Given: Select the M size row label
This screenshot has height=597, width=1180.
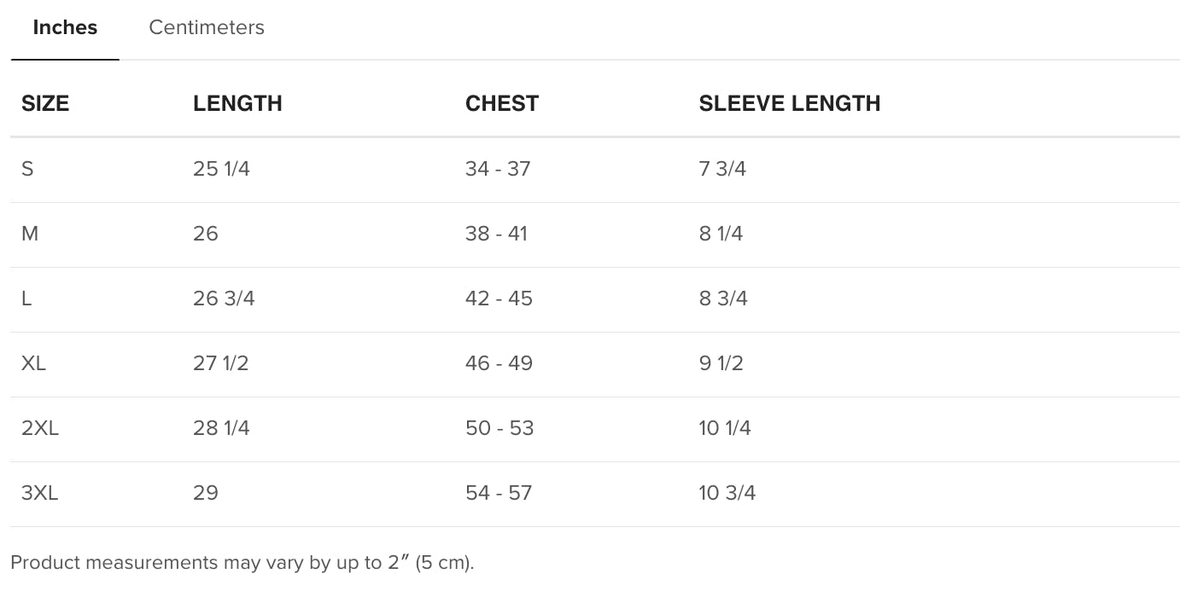Looking at the screenshot, I should tap(30, 234).
